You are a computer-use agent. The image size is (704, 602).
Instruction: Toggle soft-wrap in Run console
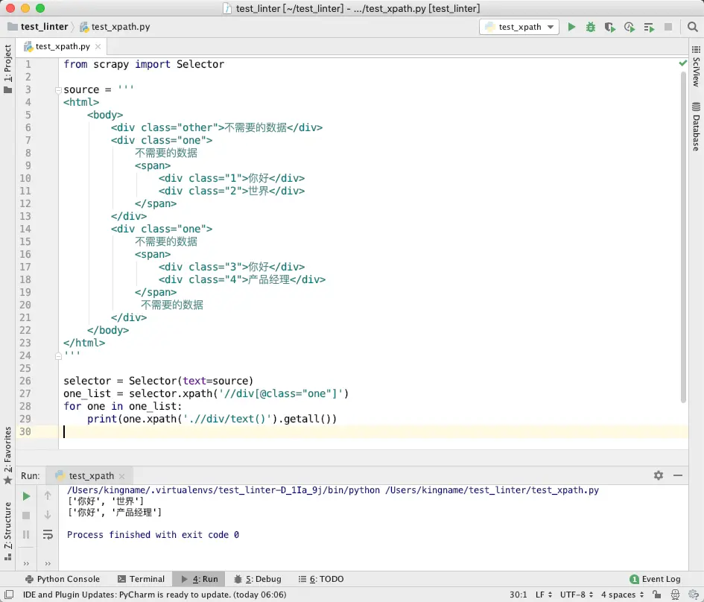tap(48, 535)
